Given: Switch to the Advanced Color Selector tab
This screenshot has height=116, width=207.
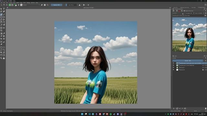Looking at the screenshot, I should point(184,7).
